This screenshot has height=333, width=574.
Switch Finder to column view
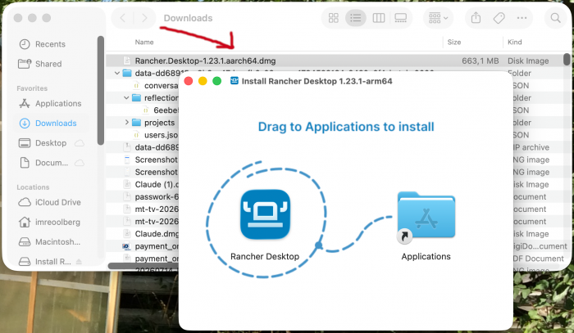click(x=379, y=18)
